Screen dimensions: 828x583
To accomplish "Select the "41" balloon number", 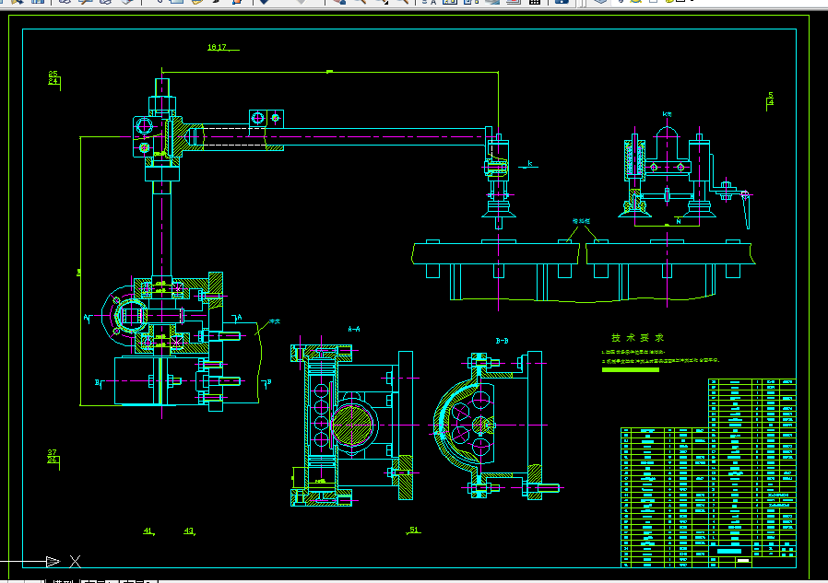I will [x=148, y=531].
